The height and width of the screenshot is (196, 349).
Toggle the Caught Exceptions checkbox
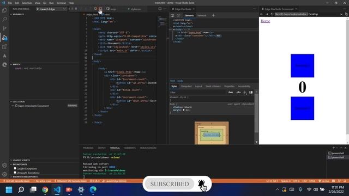coord(15,168)
